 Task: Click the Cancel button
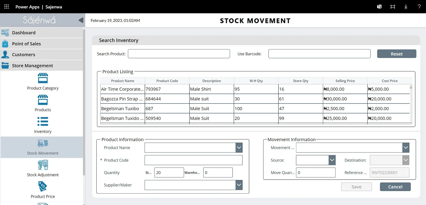coord(395,187)
